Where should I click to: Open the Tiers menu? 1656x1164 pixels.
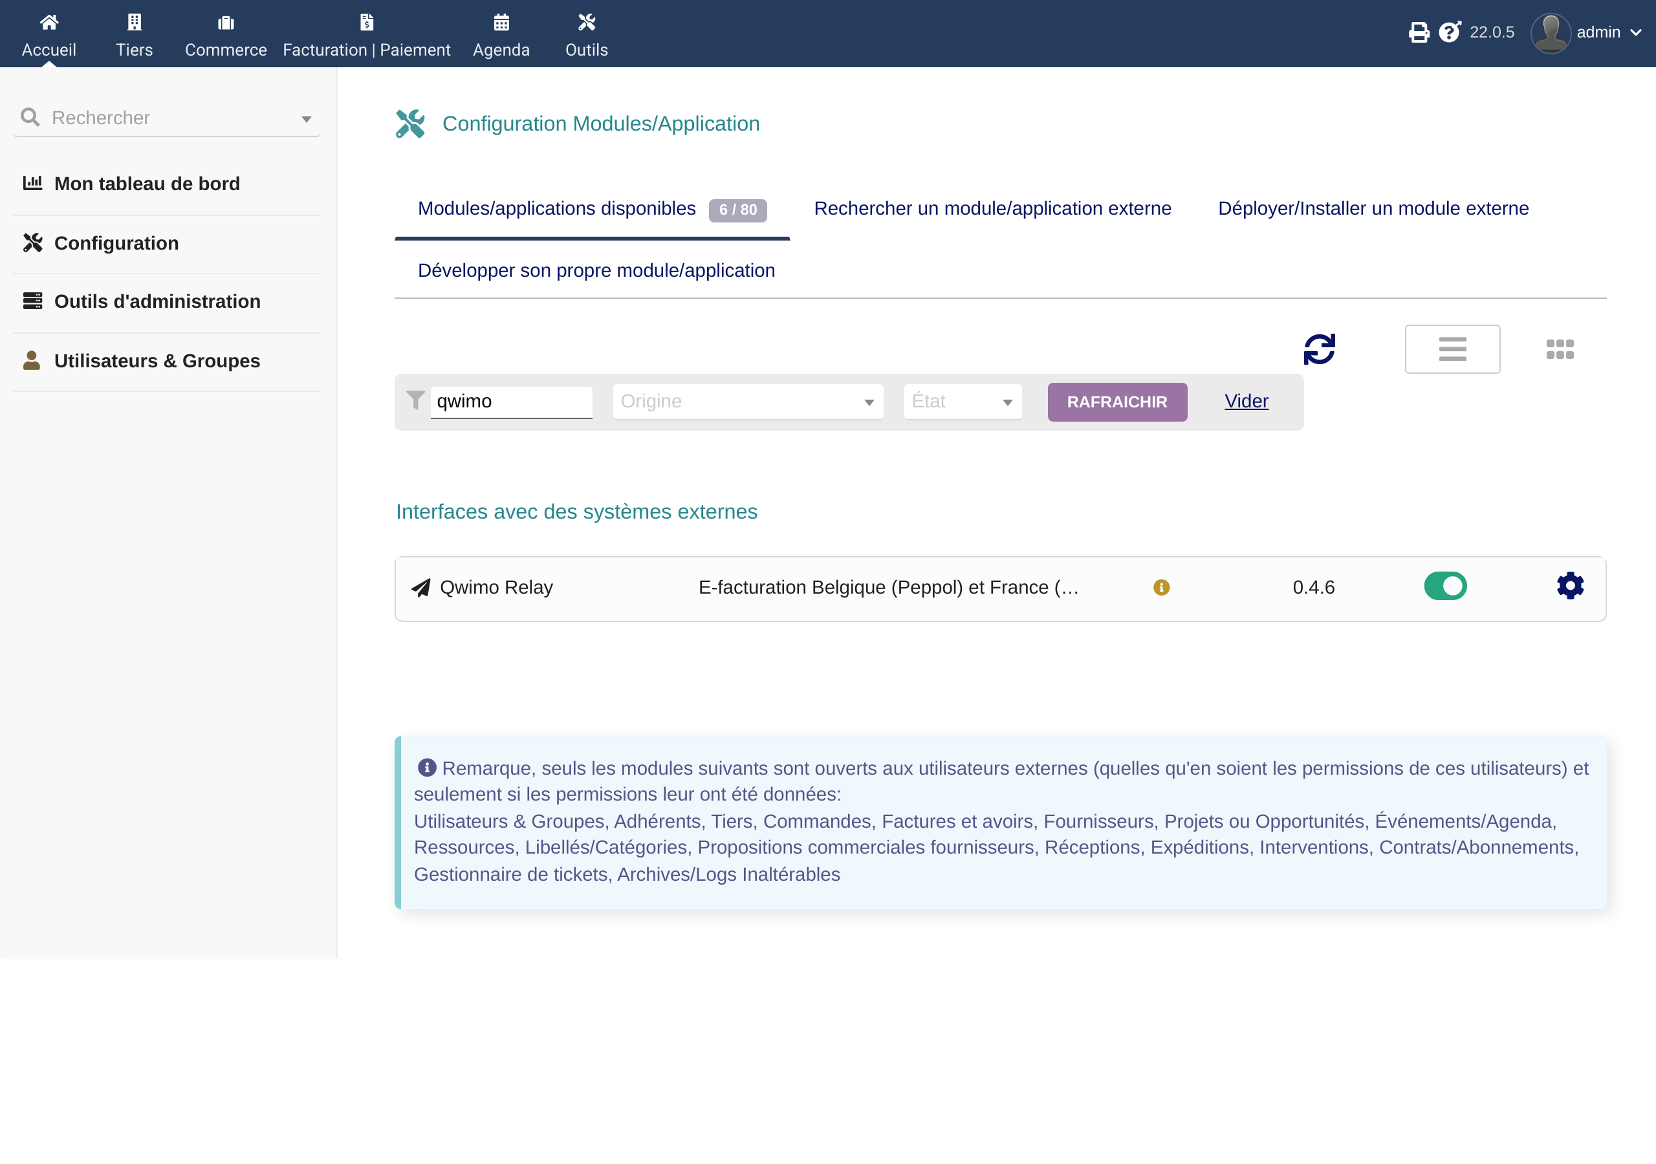[x=134, y=35]
